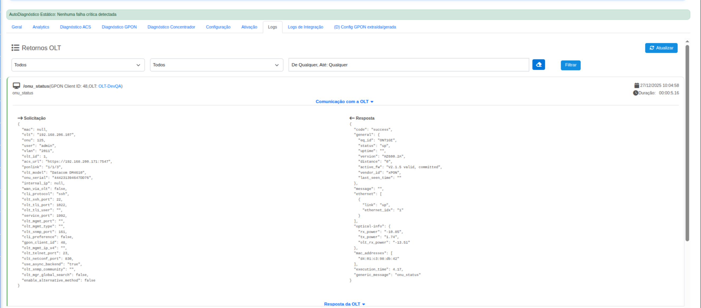Viewport: 701px width, 308px height.
Task: Click the monitor icon next to /onu_status entry
Action: click(x=16, y=86)
